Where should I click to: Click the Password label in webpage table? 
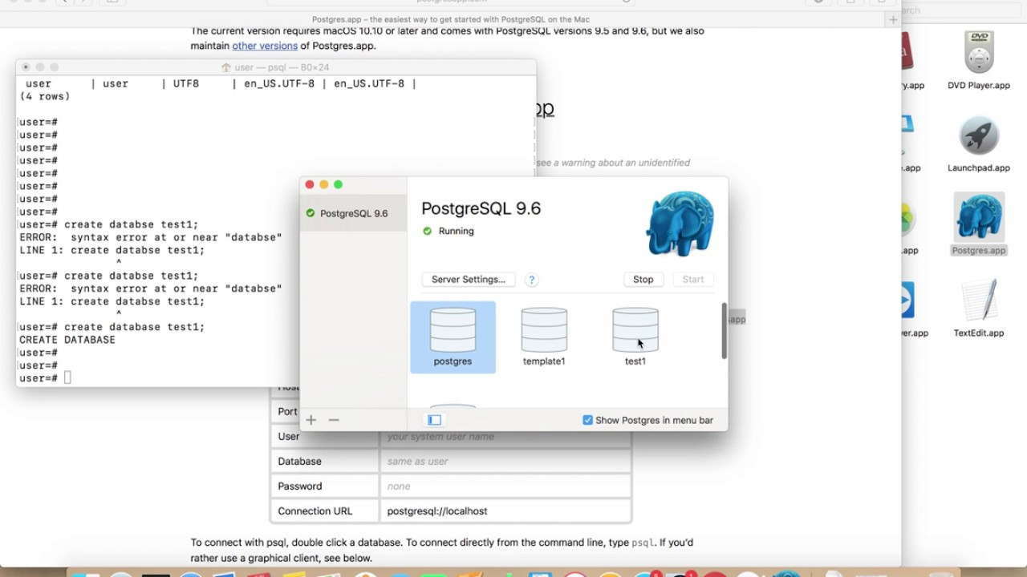(x=300, y=486)
